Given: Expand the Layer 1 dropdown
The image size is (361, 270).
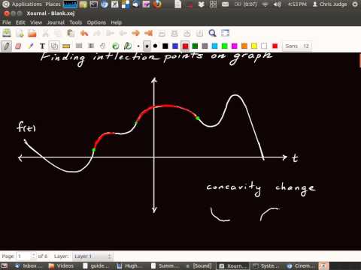Looking at the screenshot, I should click(93, 256).
